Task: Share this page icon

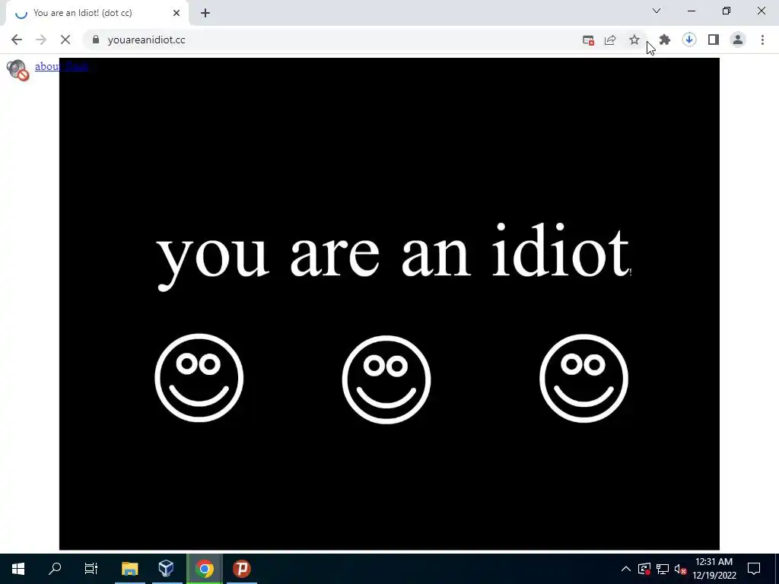Action: click(610, 40)
